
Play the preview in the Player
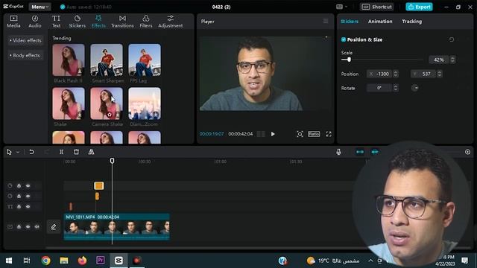click(273, 134)
